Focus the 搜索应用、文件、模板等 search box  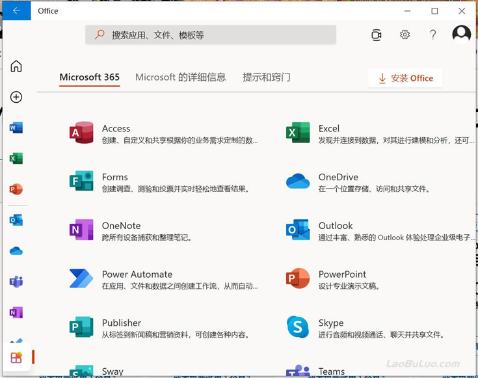(x=211, y=34)
